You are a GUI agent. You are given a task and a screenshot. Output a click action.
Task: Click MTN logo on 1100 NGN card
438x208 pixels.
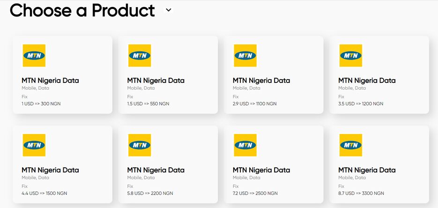(x=245, y=55)
